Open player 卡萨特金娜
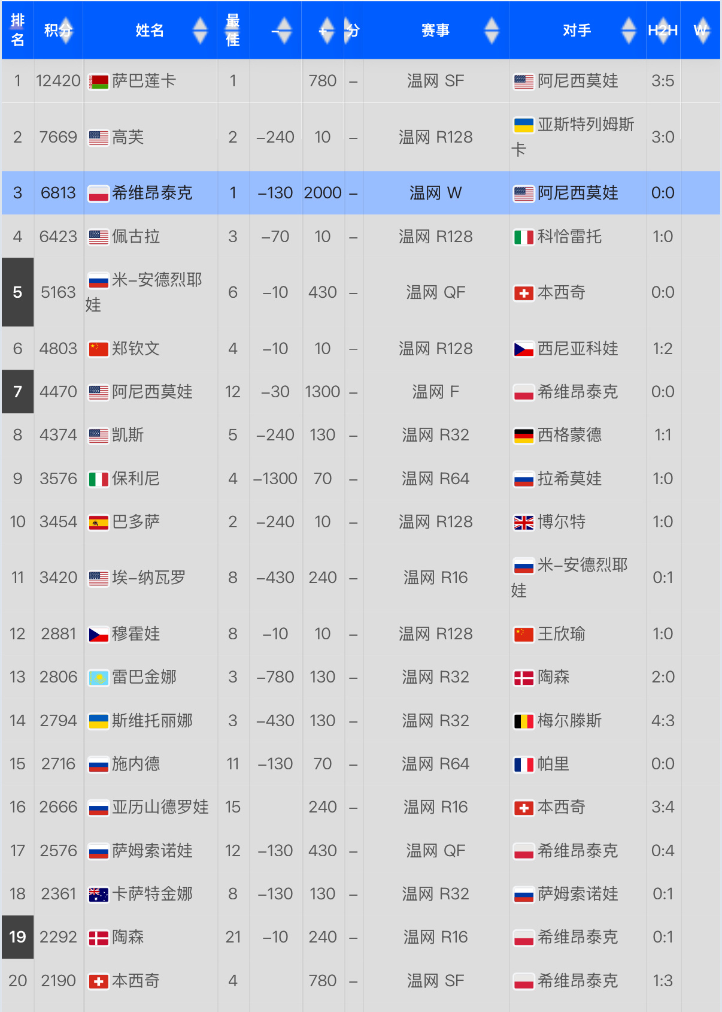 [x=152, y=894]
